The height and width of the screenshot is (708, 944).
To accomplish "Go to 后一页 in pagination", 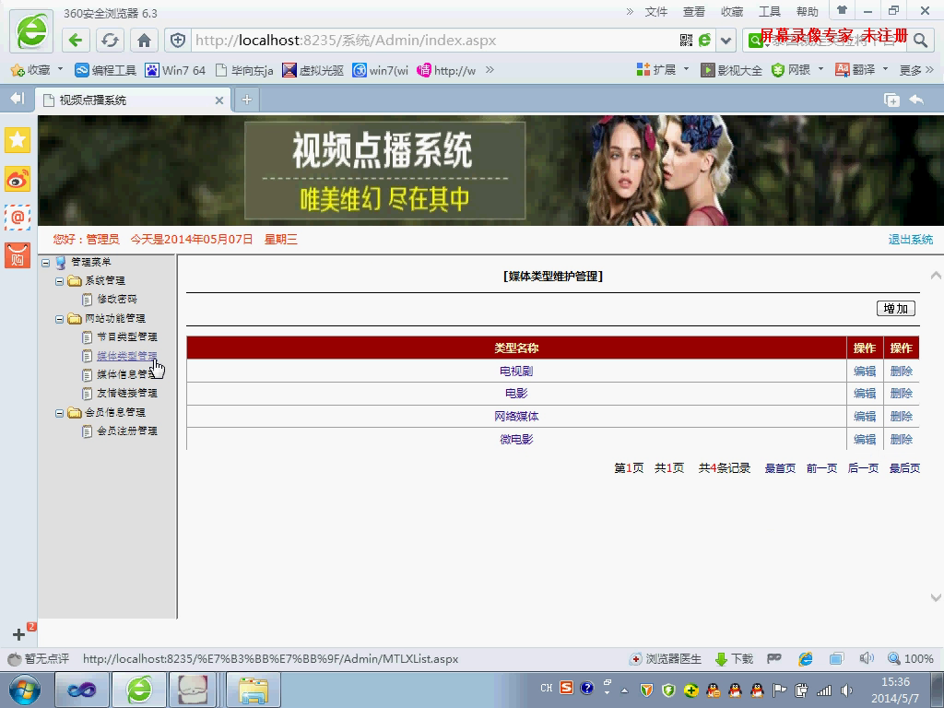I will (x=863, y=468).
